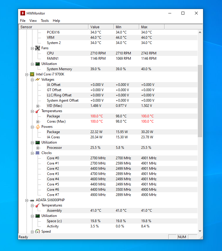
Task: Click the HWMonitor lightning bolt app icon
Action: (23, 13)
